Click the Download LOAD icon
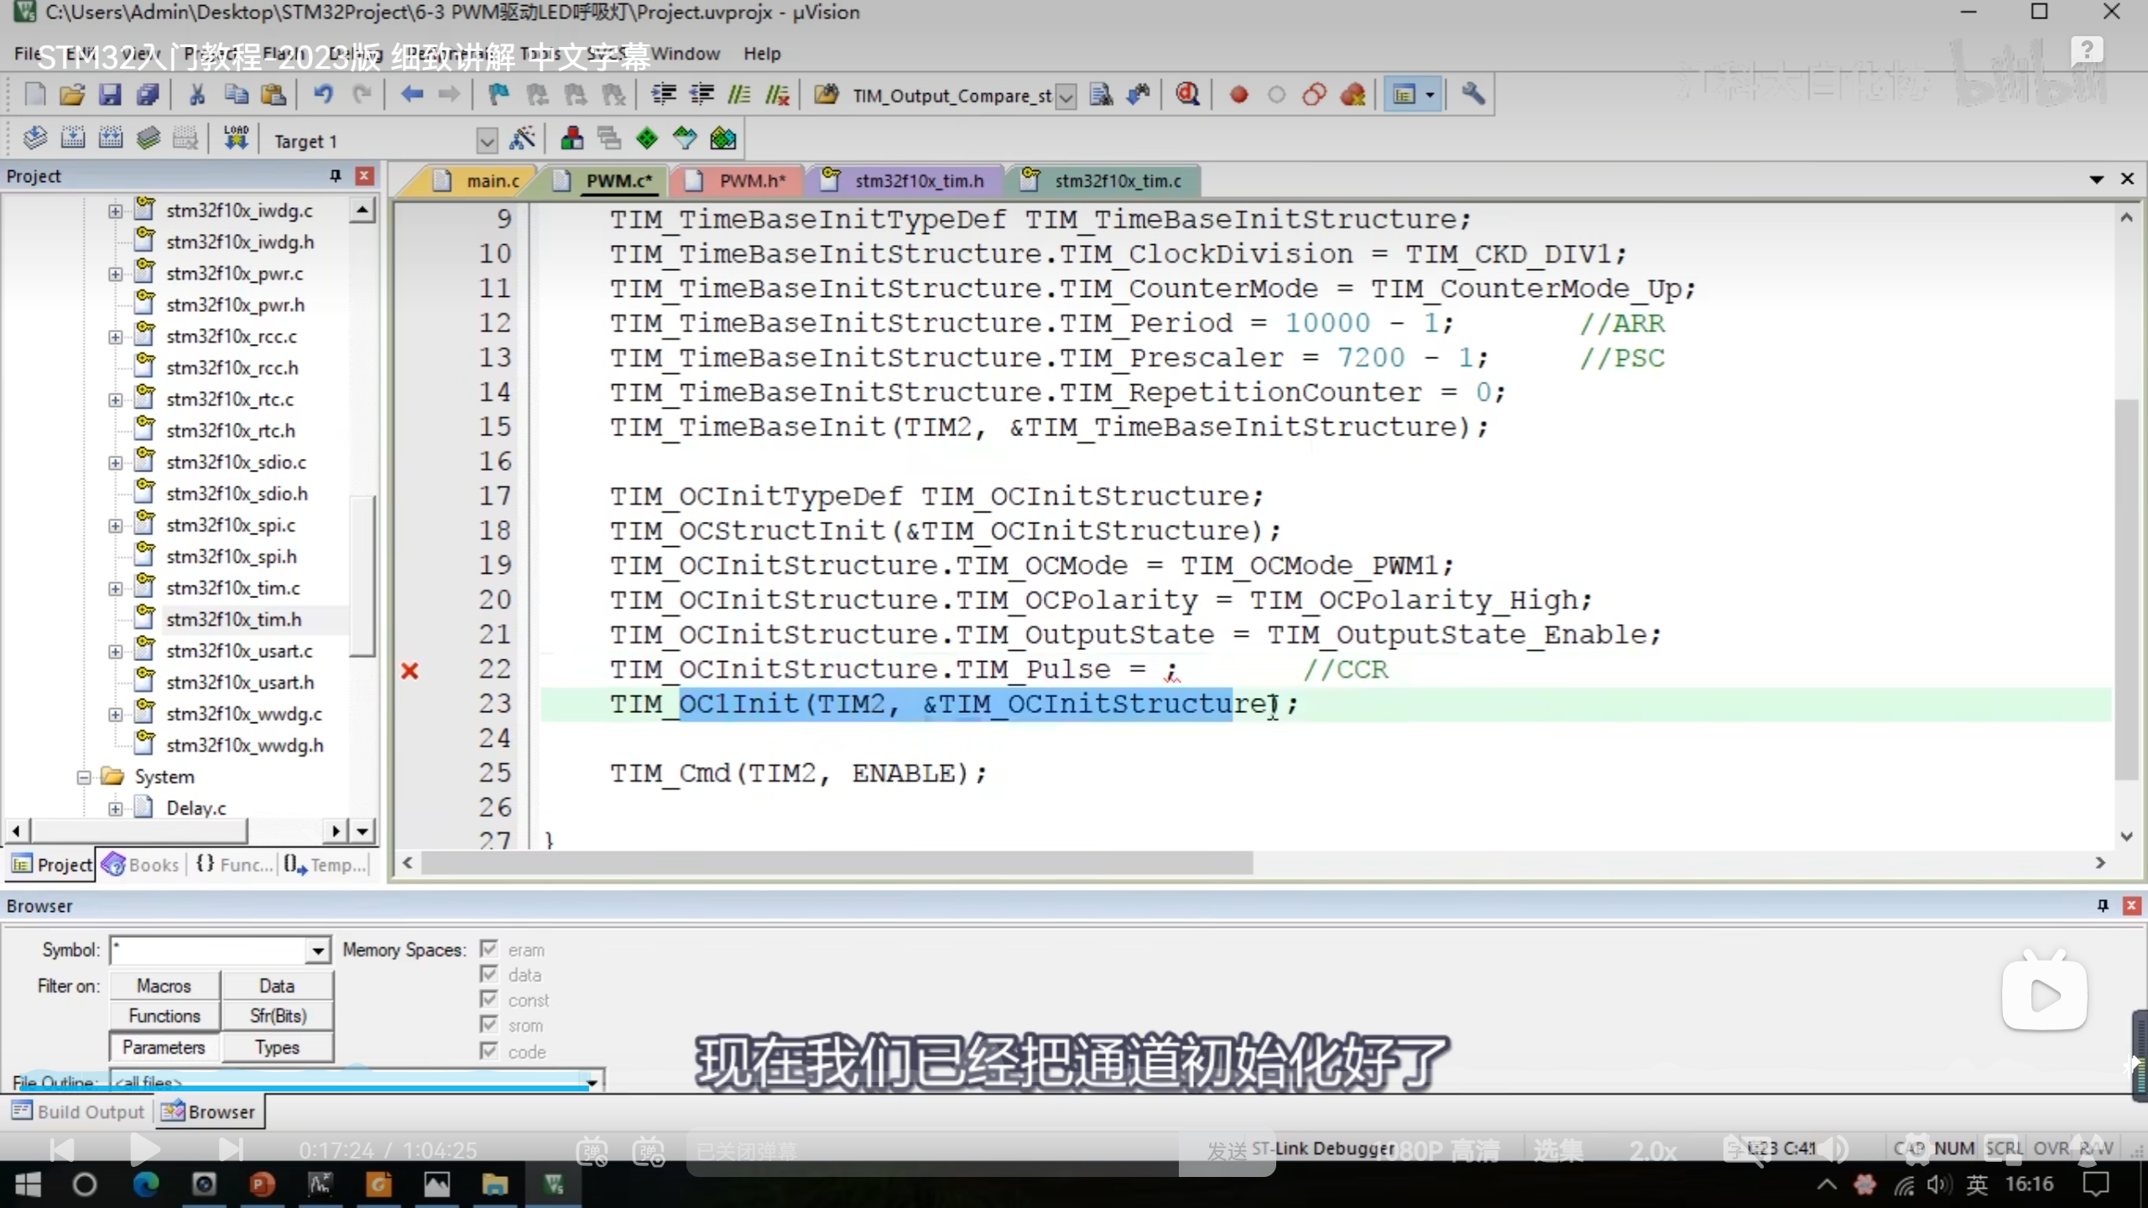This screenshot has width=2148, height=1208. pyautogui.click(x=236, y=138)
